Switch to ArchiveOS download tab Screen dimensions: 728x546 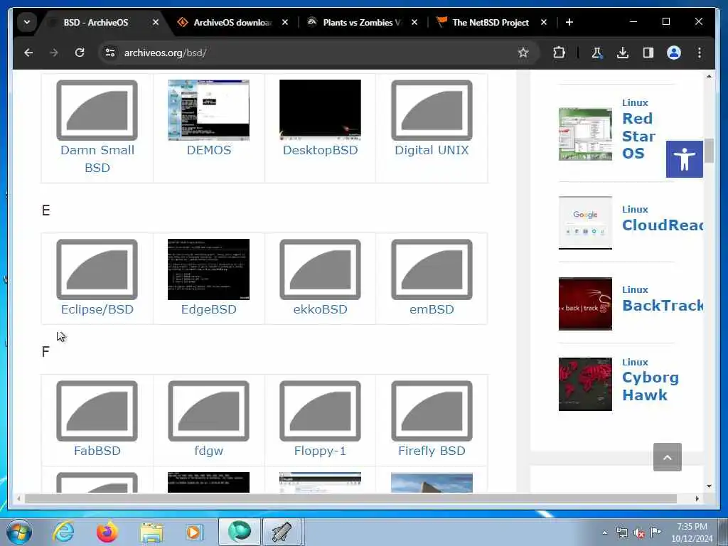tap(232, 22)
